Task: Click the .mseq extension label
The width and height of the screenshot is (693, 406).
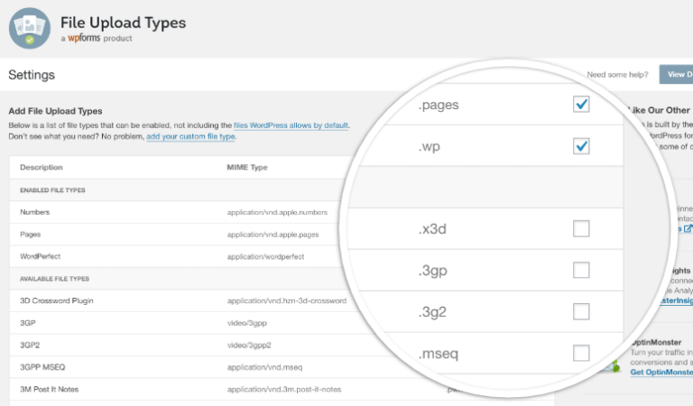Action: [438, 354]
